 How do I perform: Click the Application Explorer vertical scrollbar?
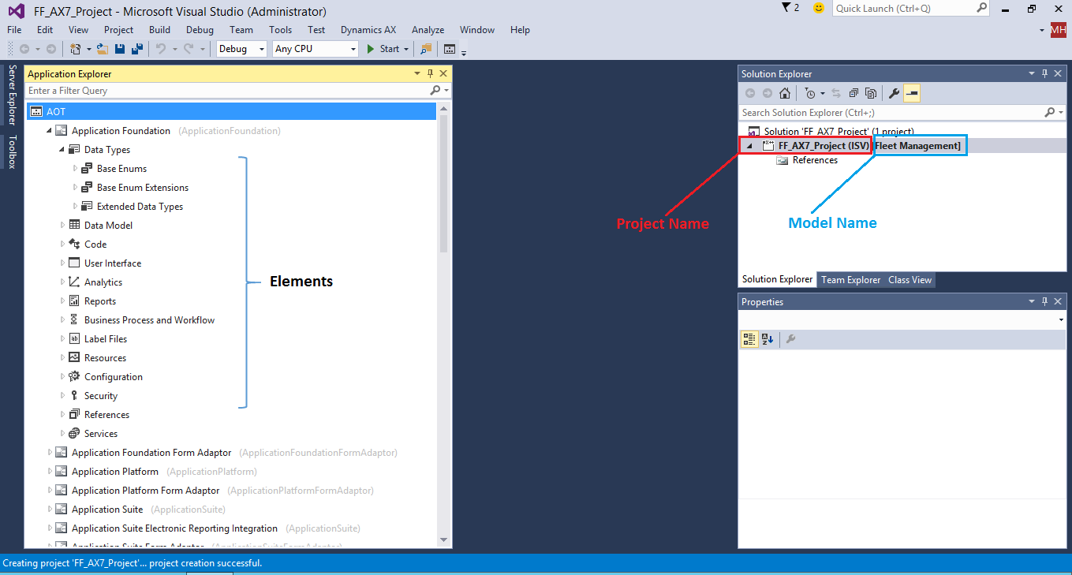coord(443,185)
